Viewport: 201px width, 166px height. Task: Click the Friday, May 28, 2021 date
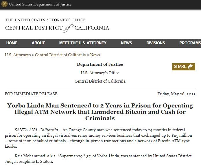(x=176, y=94)
